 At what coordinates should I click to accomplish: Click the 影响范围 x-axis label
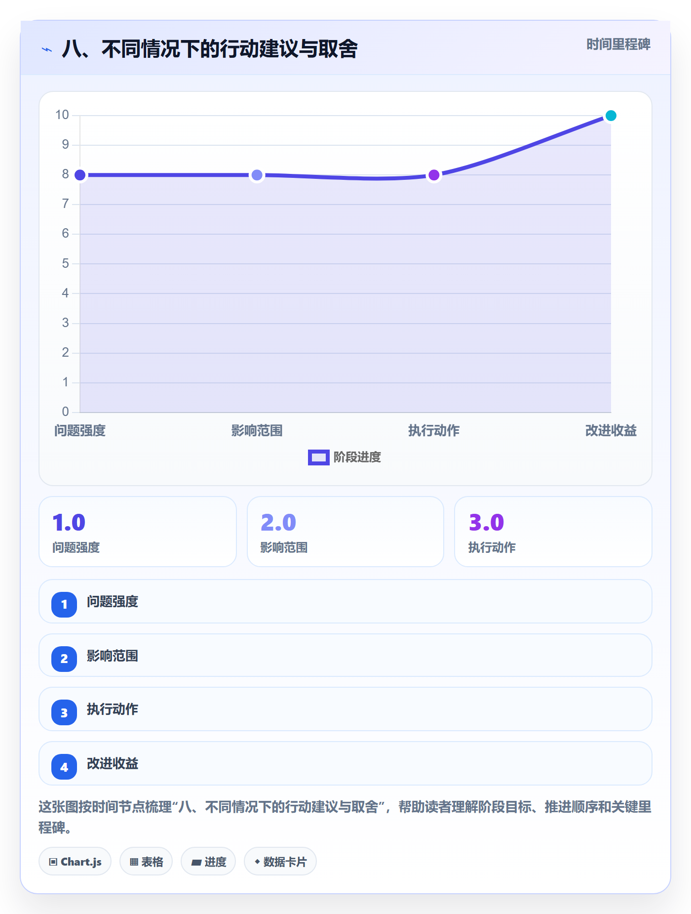click(x=257, y=431)
